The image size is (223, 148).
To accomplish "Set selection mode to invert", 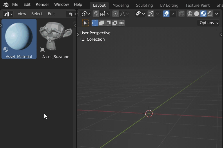I will click(115, 23).
